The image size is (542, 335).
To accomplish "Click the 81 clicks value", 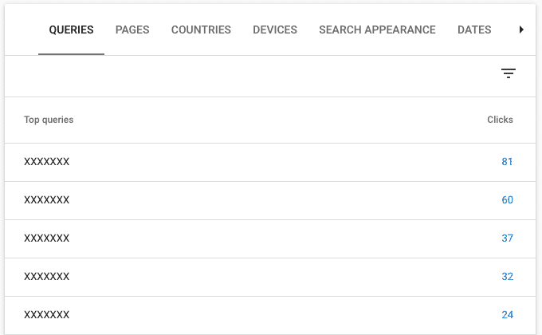I will click(507, 162).
